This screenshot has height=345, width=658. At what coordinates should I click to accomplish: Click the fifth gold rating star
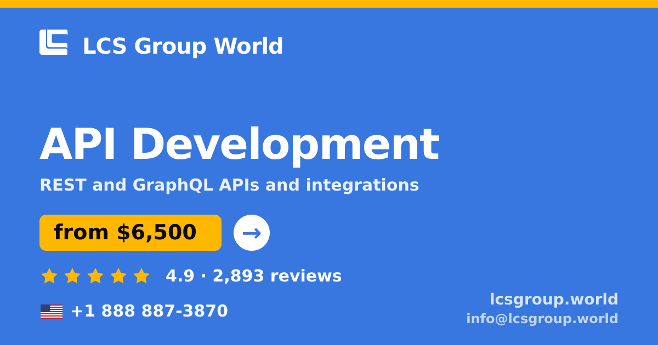coord(141,276)
